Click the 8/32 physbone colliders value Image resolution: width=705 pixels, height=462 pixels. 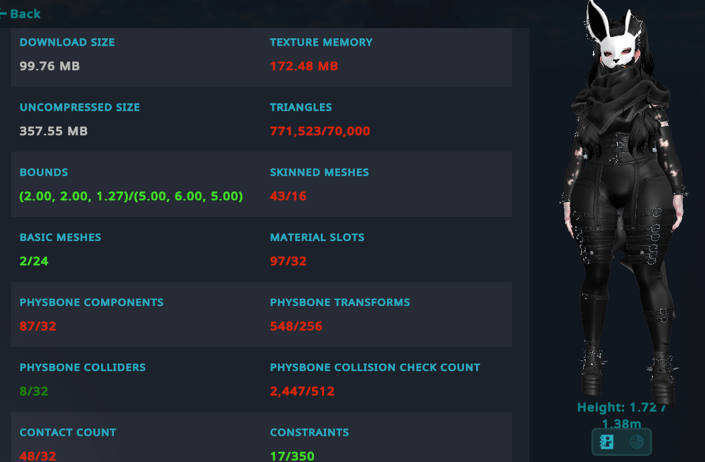click(33, 392)
